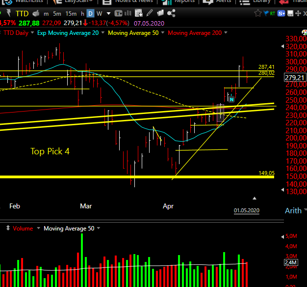307x287 pixels.
Task: Click the save disk icon
Action: click(290, 13)
